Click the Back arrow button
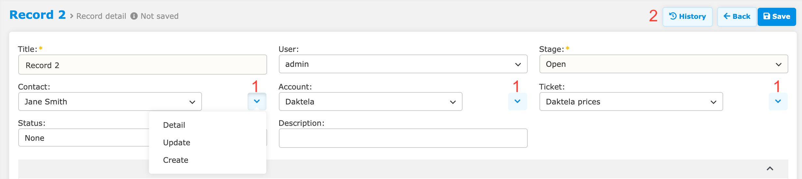Screen dimensions: 802x179 point(737,17)
